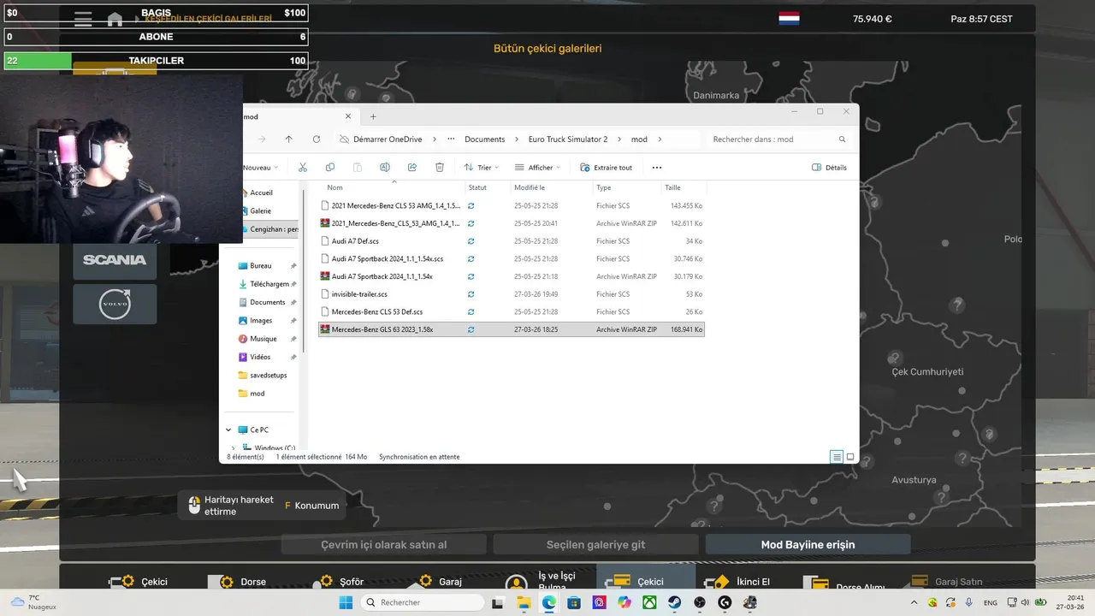
Task: Go up one folder in Explorer
Action: pos(289,139)
